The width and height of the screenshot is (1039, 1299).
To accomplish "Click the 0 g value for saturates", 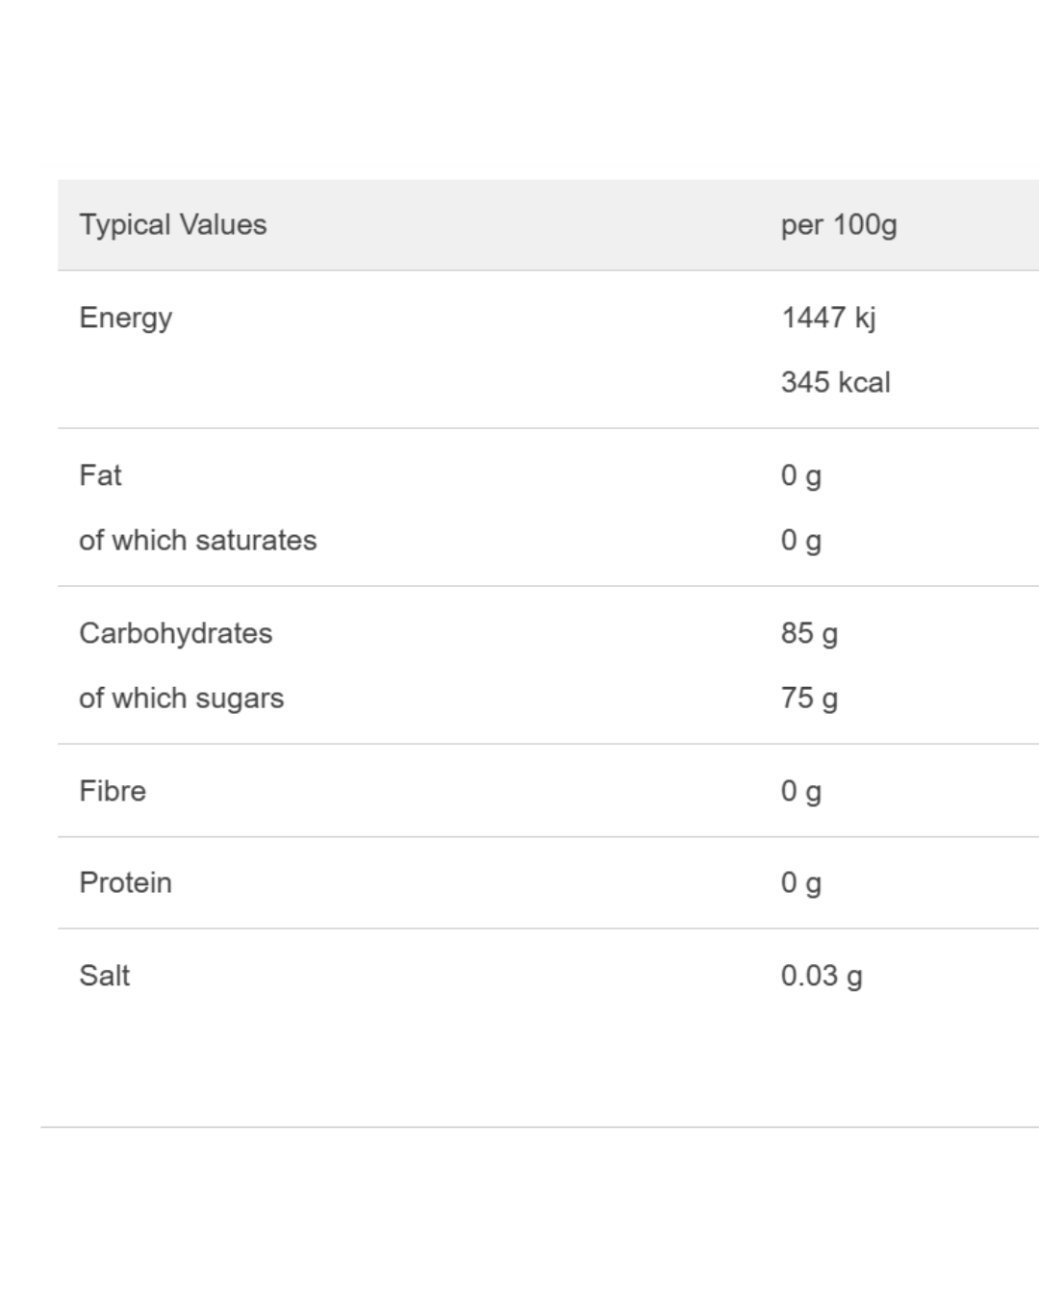I will (x=800, y=541).
